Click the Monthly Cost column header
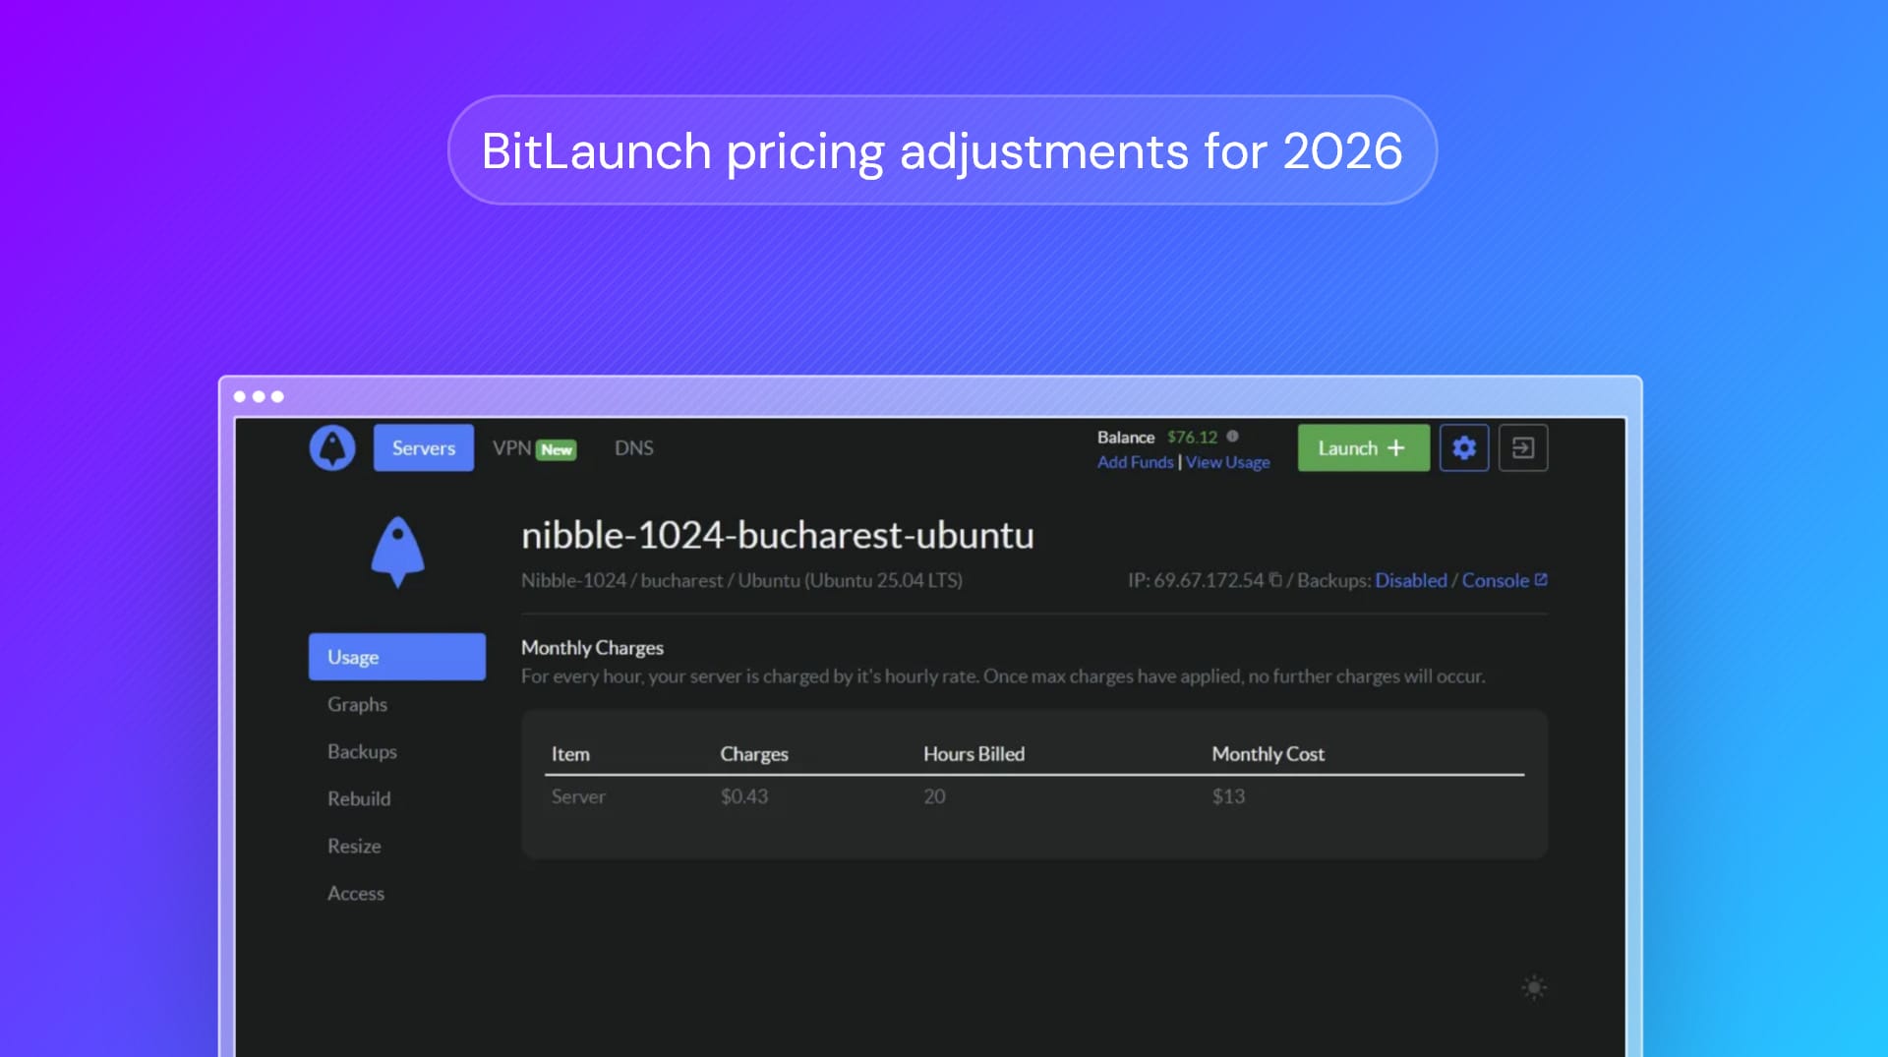 pos(1268,754)
